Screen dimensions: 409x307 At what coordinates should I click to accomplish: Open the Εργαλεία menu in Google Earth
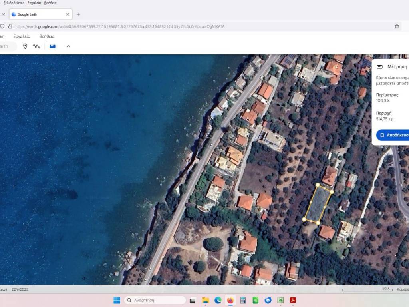[22, 36]
